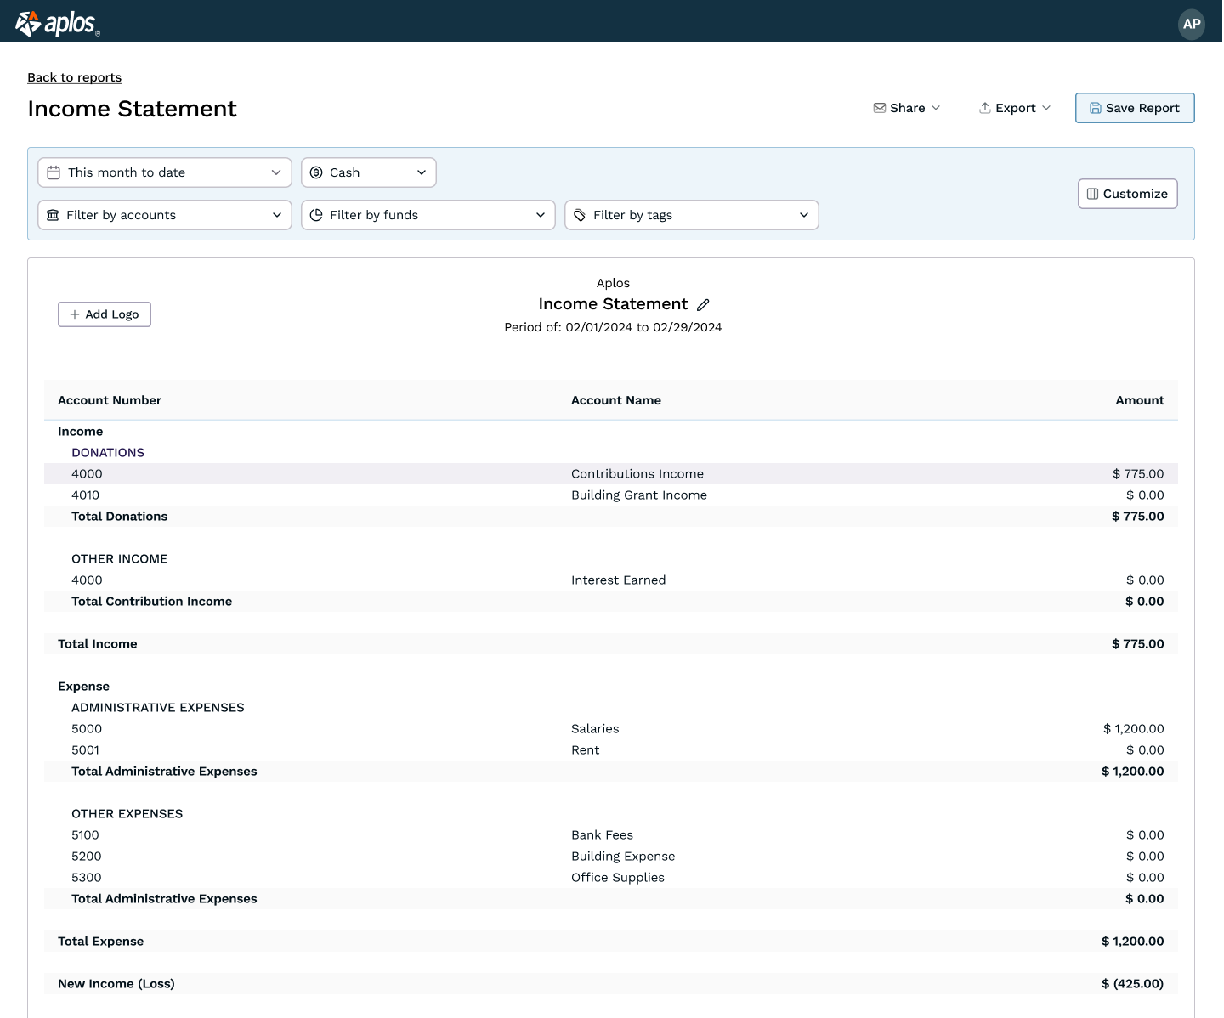Viewport: 1224px width, 1018px height.
Task: Click the Total Expense row label
Action: pyautogui.click(x=101, y=942)
